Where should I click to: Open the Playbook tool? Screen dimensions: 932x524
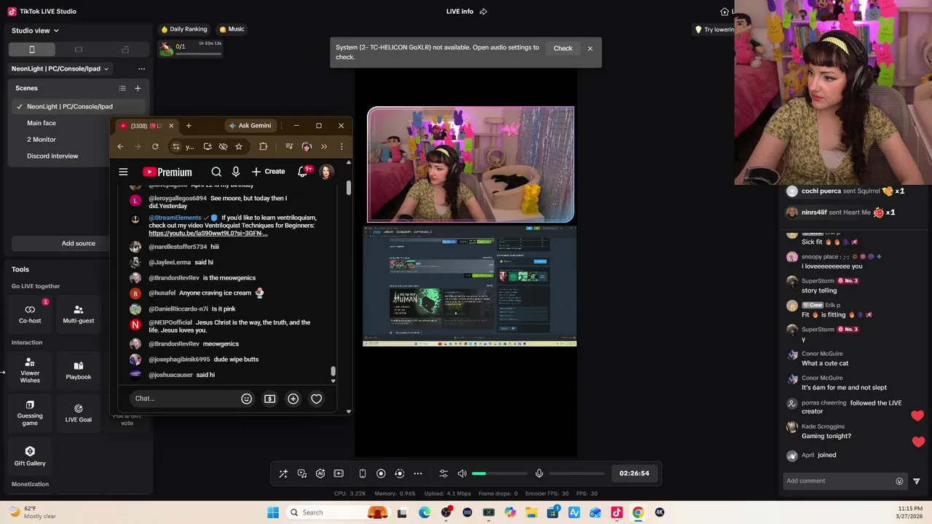click(79, 370)
